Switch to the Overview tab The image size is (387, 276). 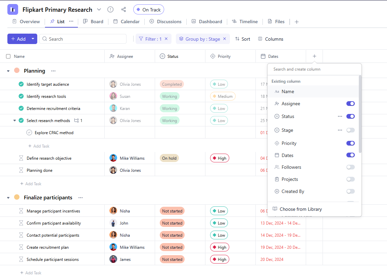pyautogui.click(x=26, y=22)
